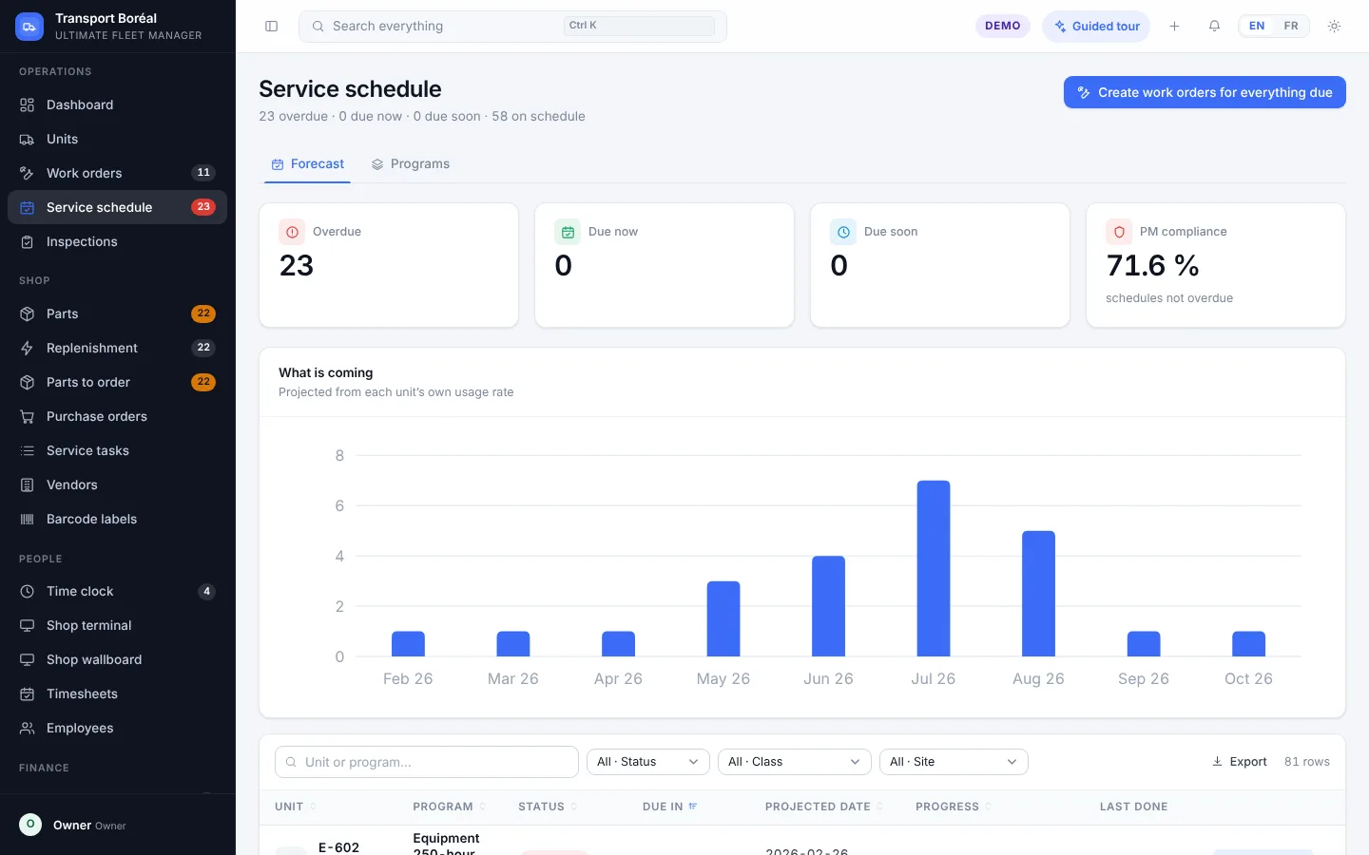Click the Jul 26 chart bar
The width and height of the screenshot is (1369, 855).
tap(933, 568)
